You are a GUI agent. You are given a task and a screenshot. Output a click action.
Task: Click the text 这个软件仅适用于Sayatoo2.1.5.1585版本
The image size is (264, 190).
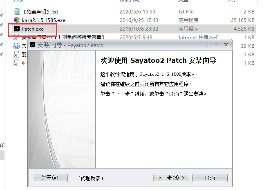(x=147, y=74)
